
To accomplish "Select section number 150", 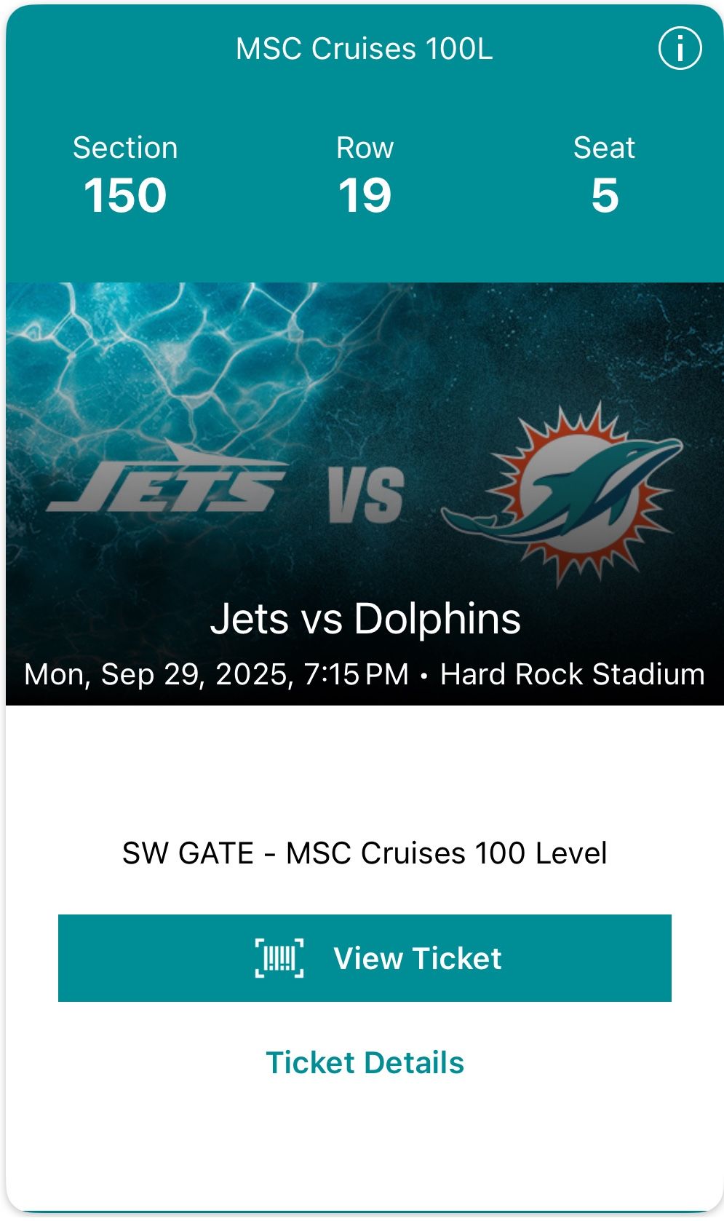I will pos(125,195).
